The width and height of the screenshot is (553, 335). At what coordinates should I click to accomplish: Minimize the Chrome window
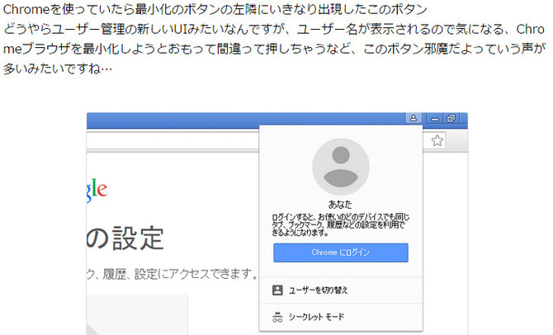tap(435, 119)
